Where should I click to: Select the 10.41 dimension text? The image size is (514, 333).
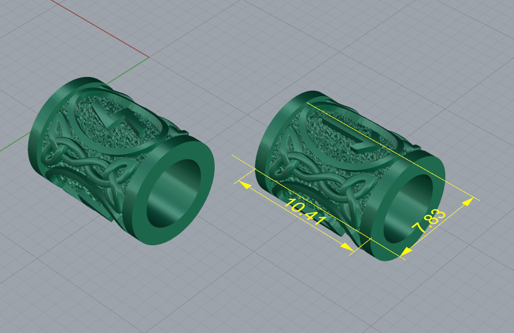(305, 212)
